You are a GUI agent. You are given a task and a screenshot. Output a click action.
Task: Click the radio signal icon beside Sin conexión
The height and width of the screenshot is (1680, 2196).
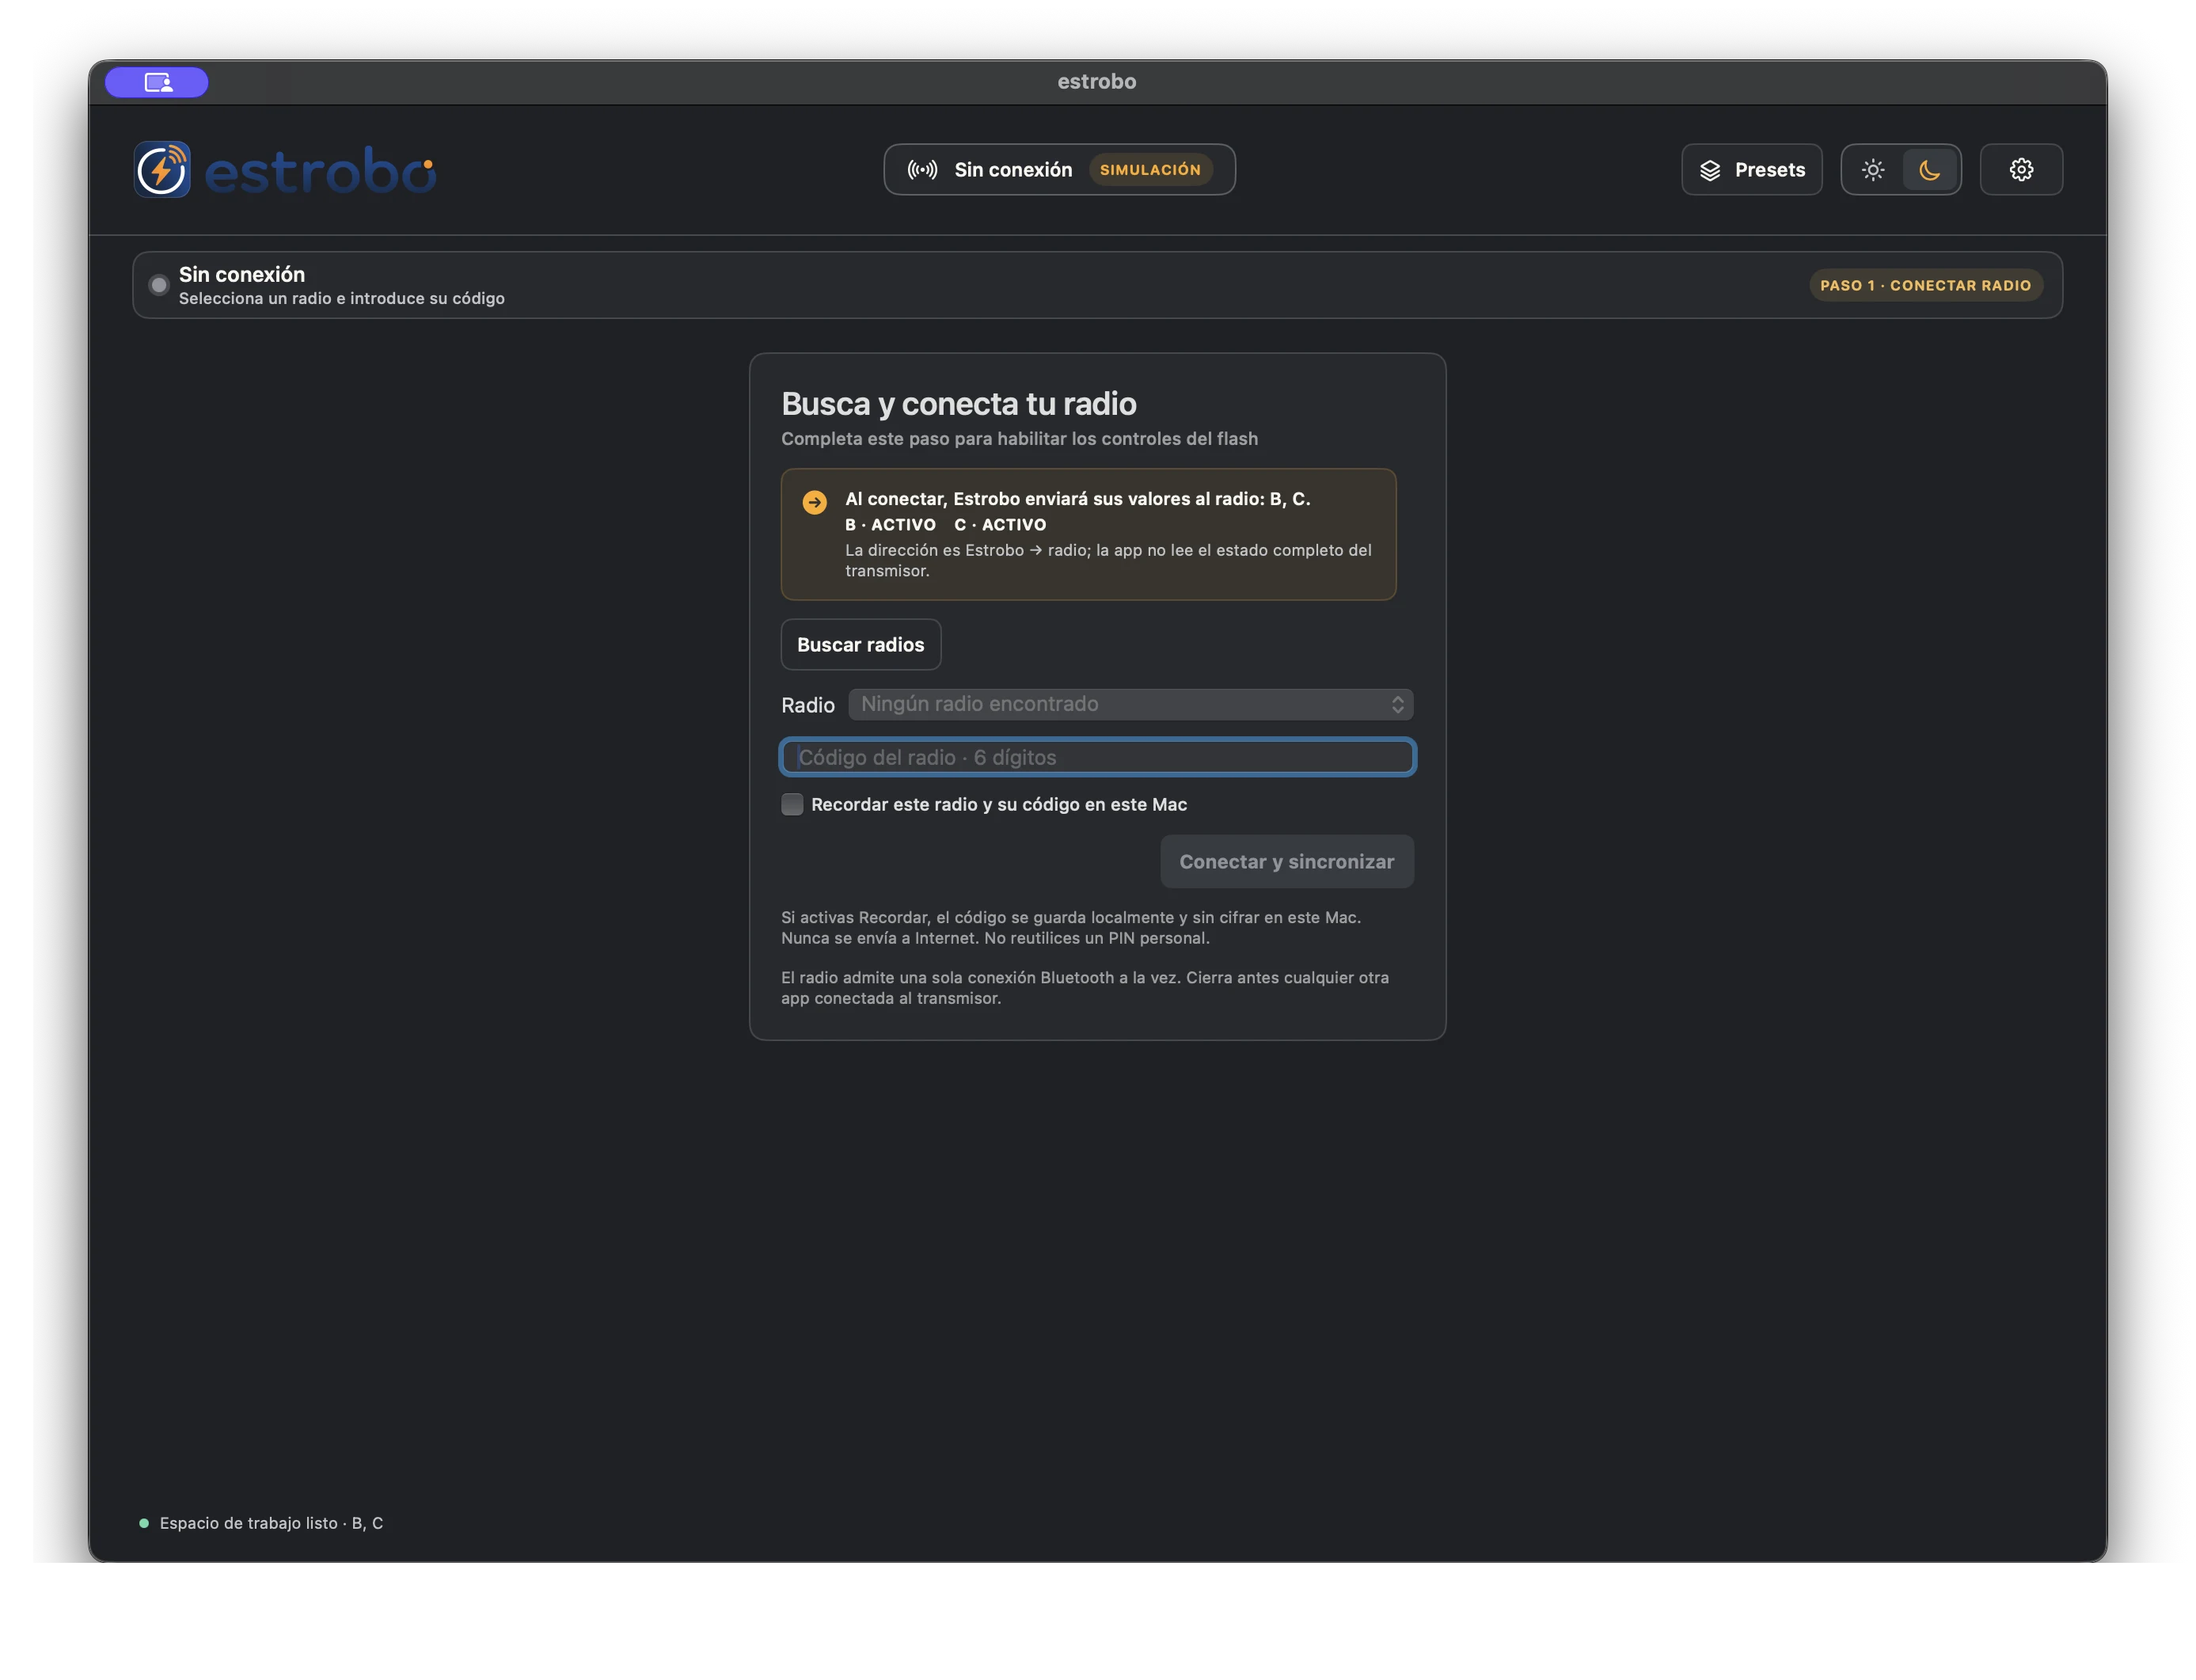click(x=922, y=170)
